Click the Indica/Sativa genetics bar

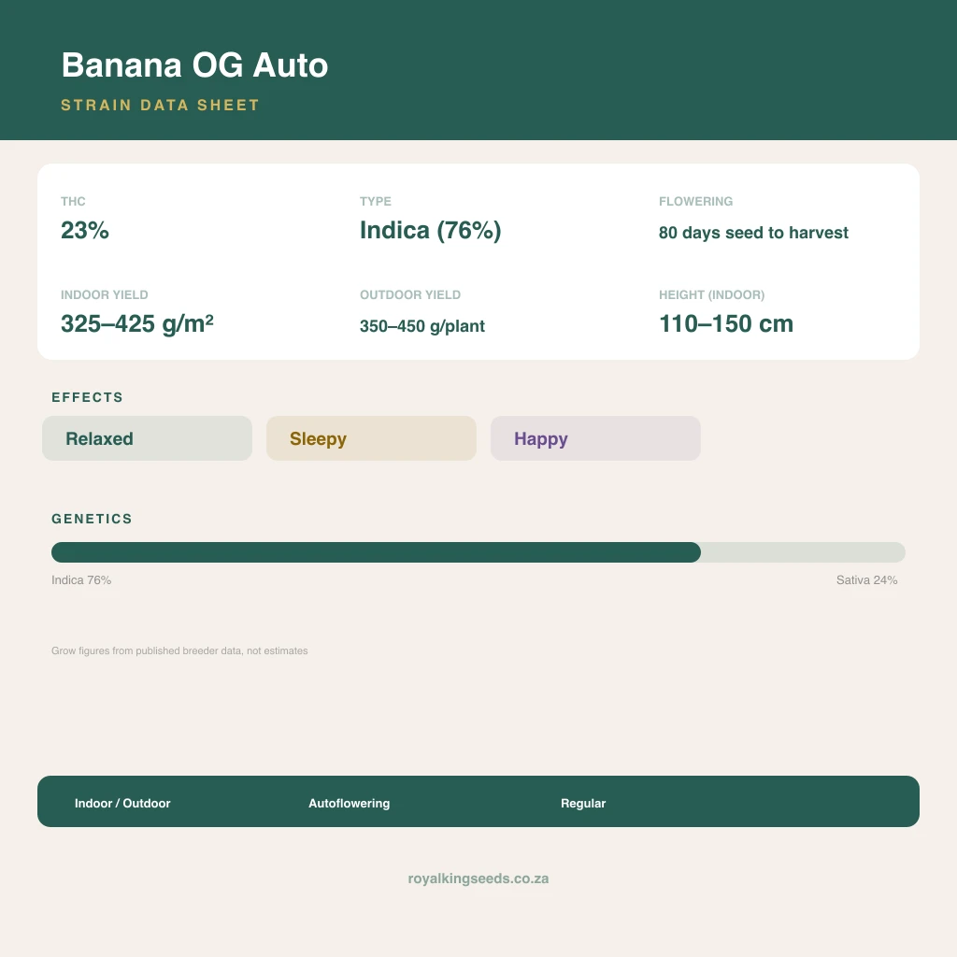point(478,552)
